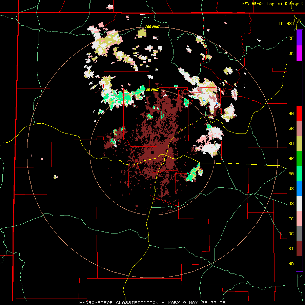Click the 'RF' legend label
Screen dimensions: 305x305
[x=291, y=38]
